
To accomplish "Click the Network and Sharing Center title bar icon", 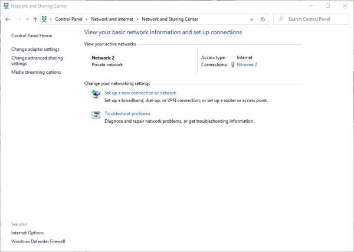I will click(x=6, y=6).
